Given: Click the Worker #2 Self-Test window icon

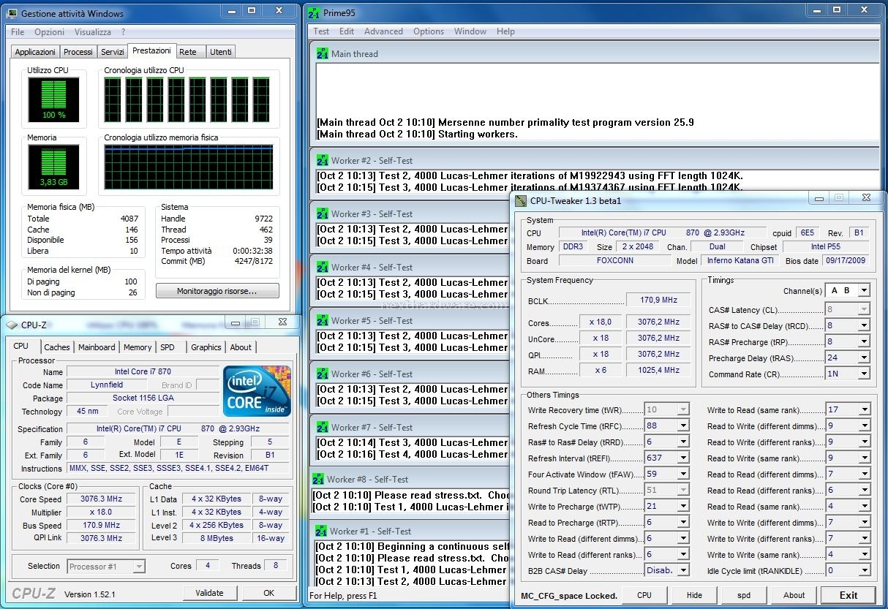Looking at the screenshot, I should tap(323, 160).
